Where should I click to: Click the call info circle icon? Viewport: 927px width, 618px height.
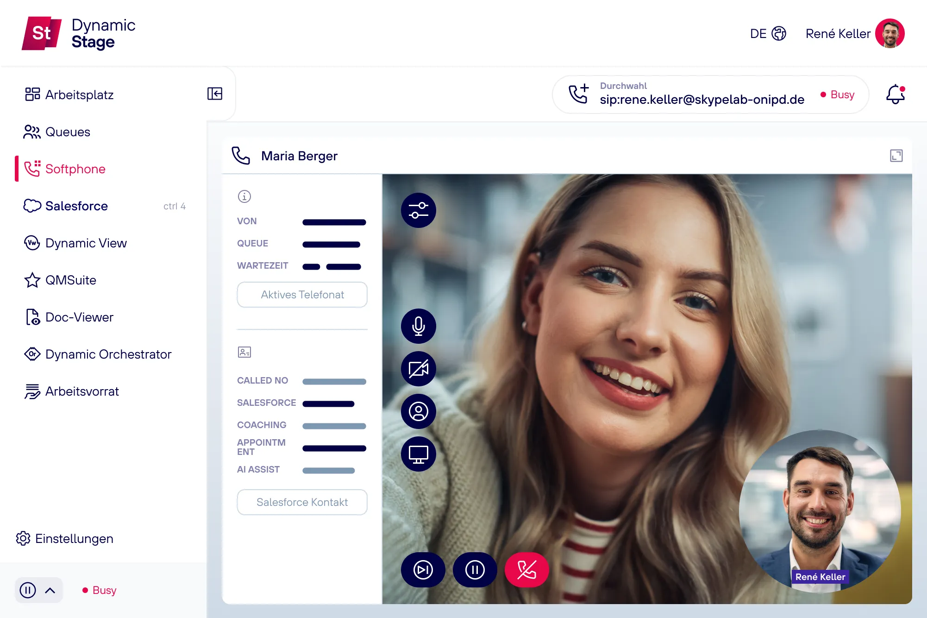click(244, 196)
